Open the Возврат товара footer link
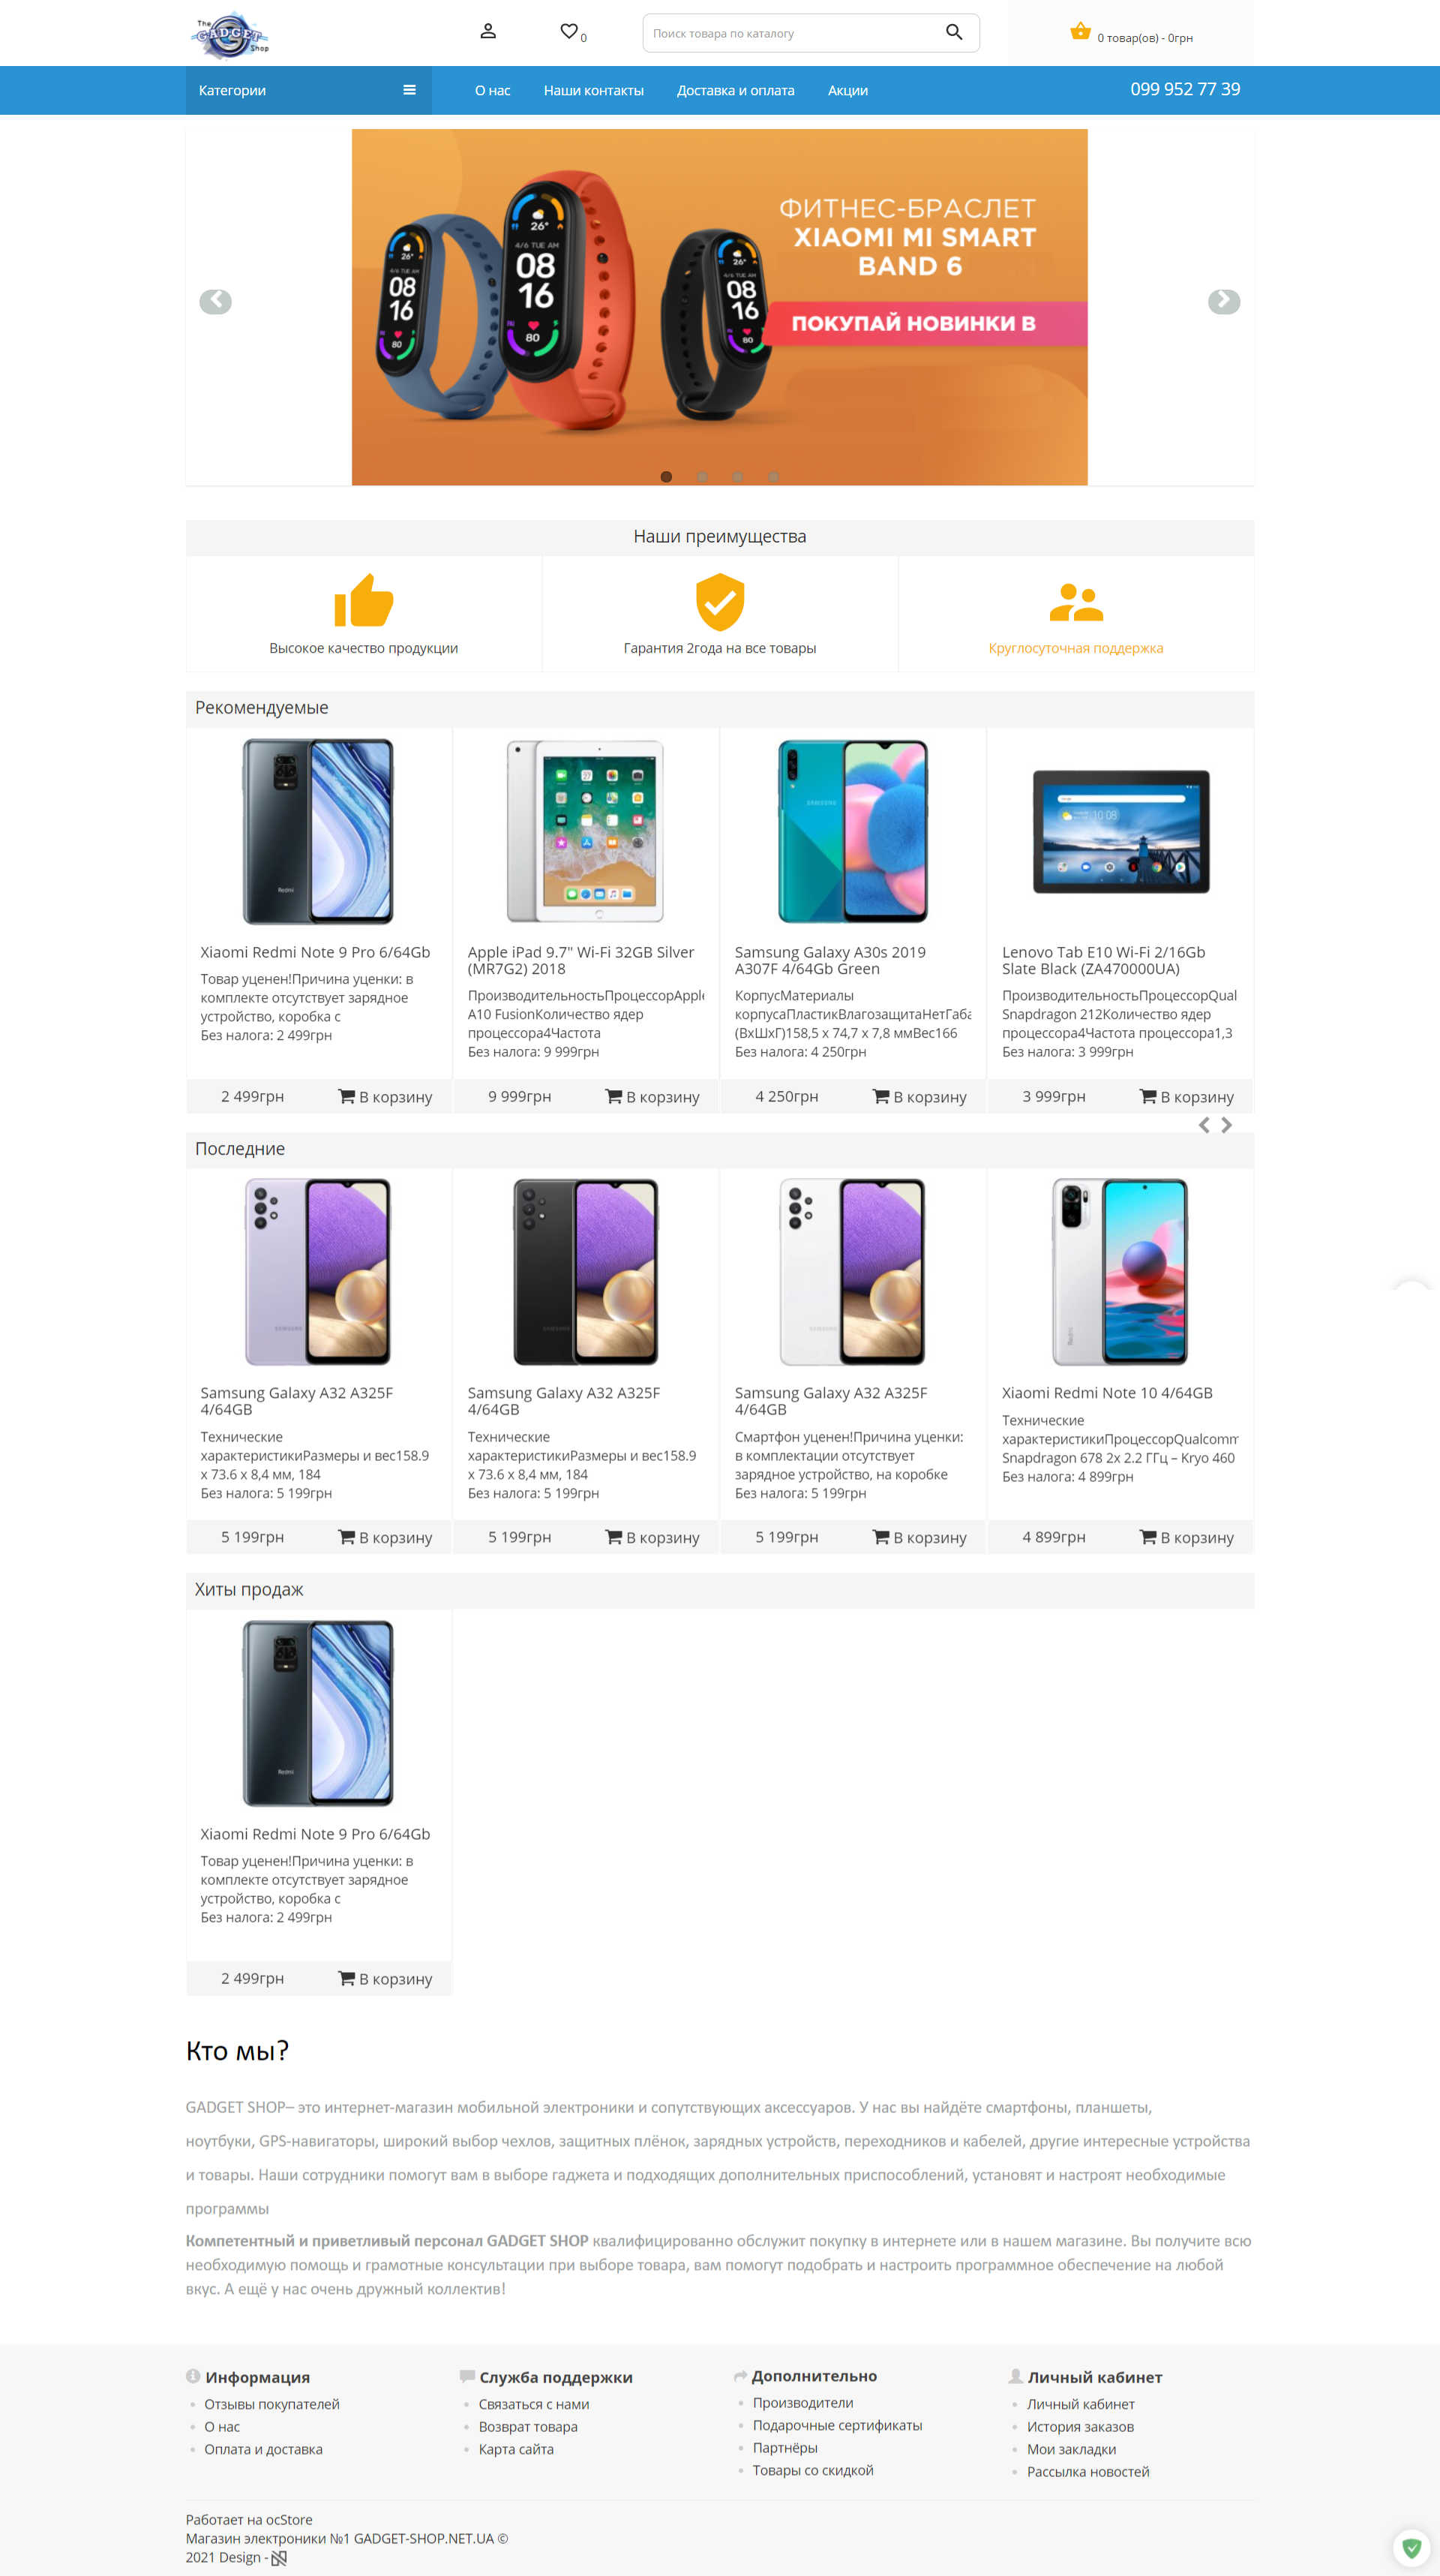The width and height of the screenshot is (1440, 2576). pyautogui.click(x=528, y=2427)
